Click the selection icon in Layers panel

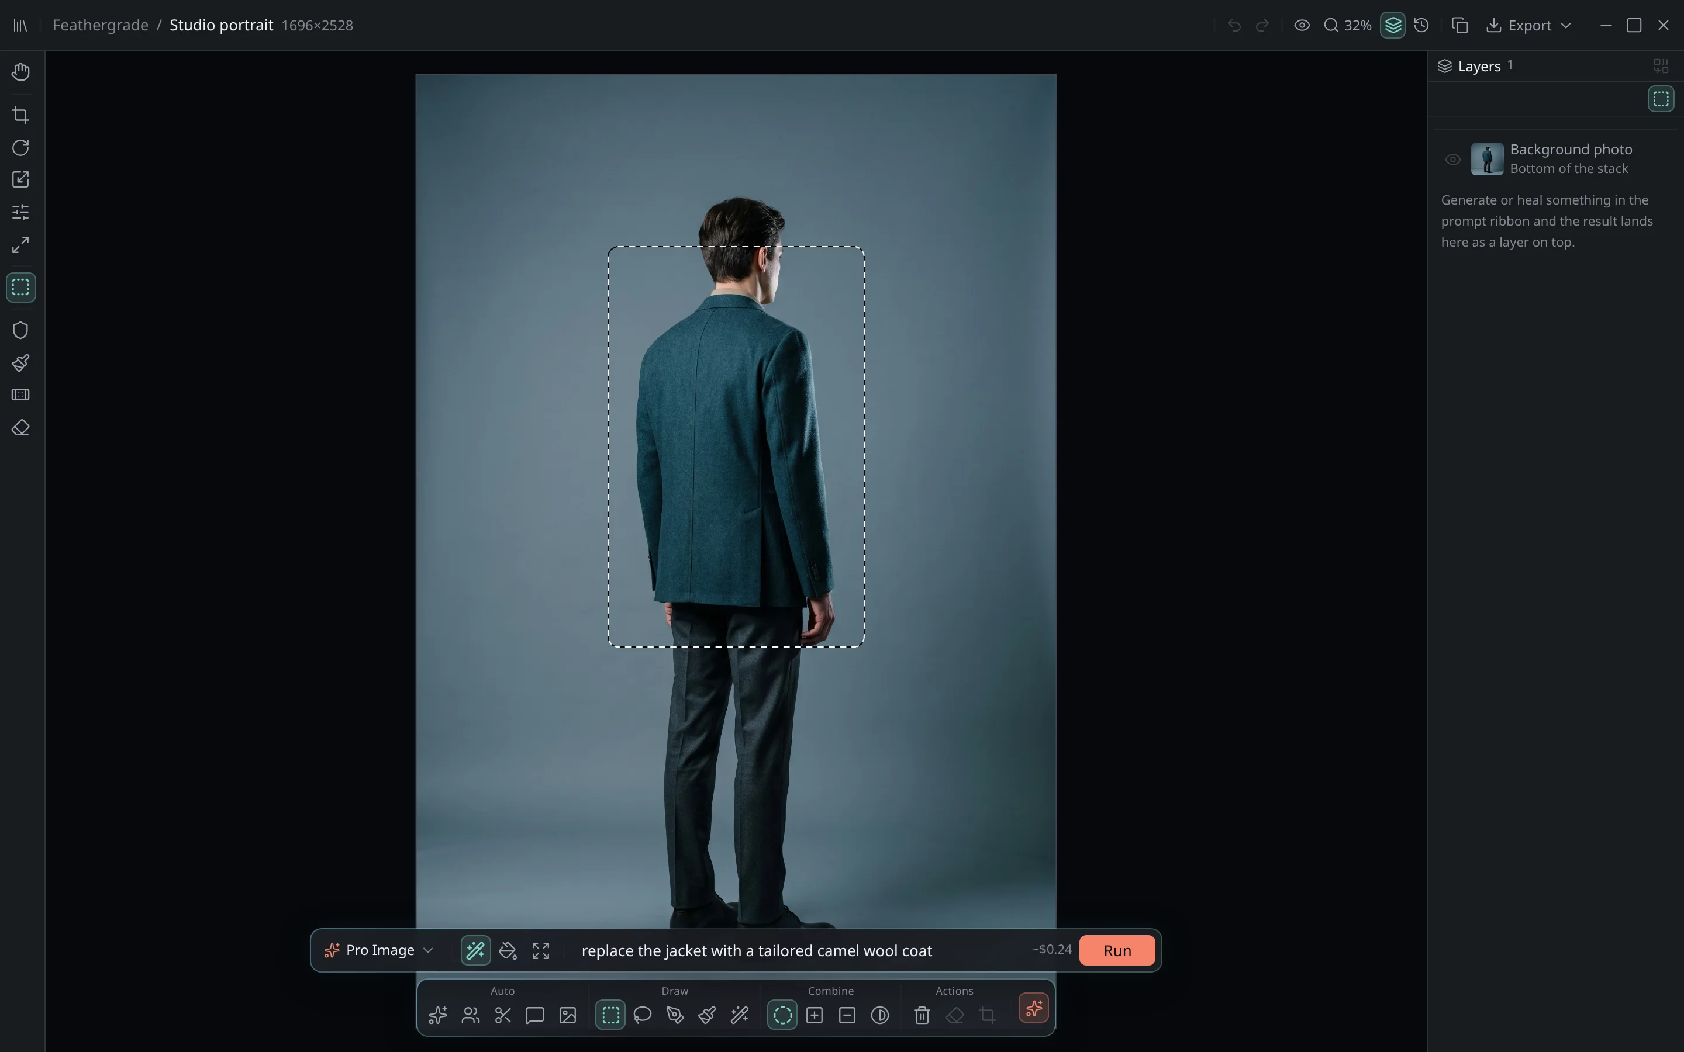point(1661,99)
